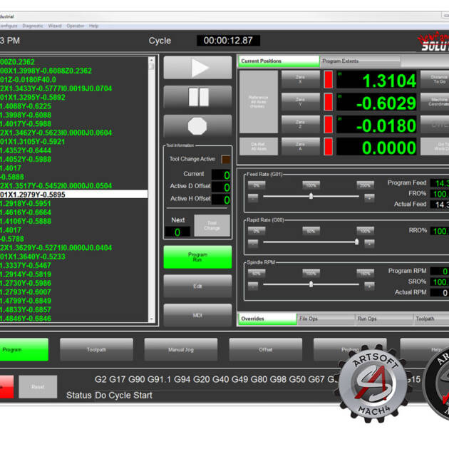The width and height of the screenshot is (449, 449).
Task: Toggle the Tool Change Active indicator
Action: 225,160
